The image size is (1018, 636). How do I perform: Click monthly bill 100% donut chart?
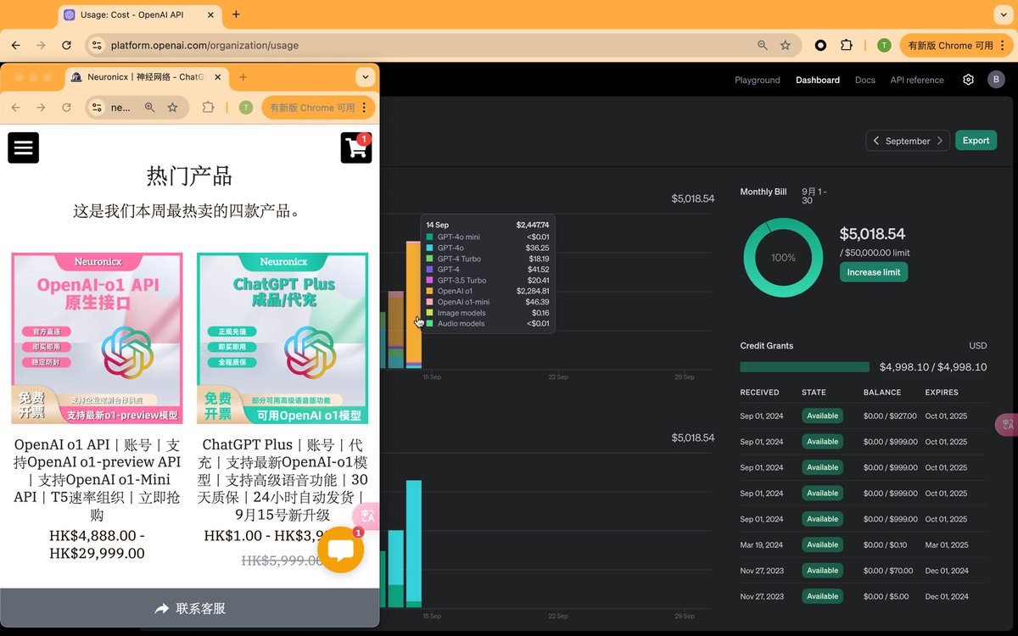[x=783, y=258]
